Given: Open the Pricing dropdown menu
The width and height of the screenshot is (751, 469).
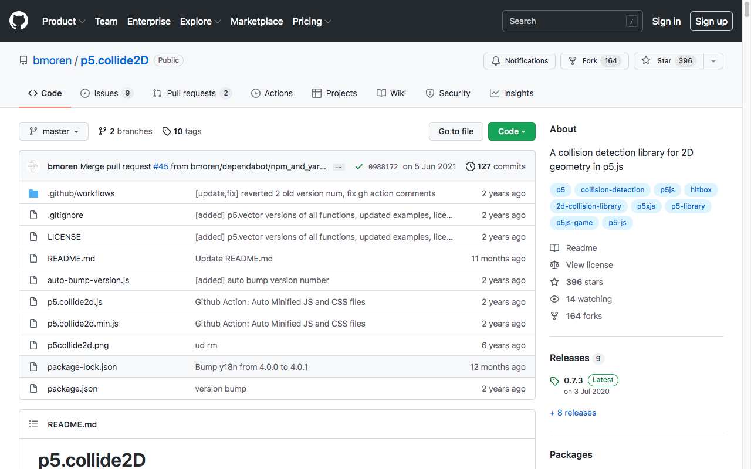Looking at the screenshot, I should click(312, 21).
